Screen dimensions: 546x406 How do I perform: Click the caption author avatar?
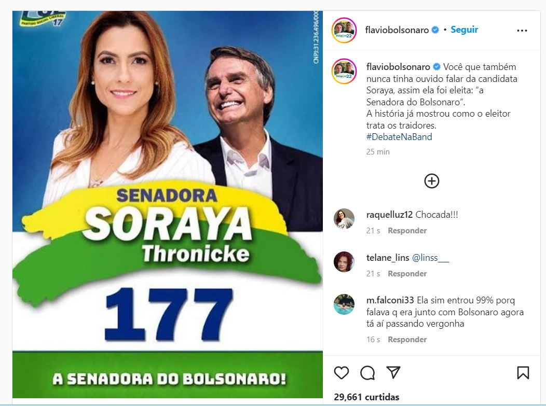[344, 71]
